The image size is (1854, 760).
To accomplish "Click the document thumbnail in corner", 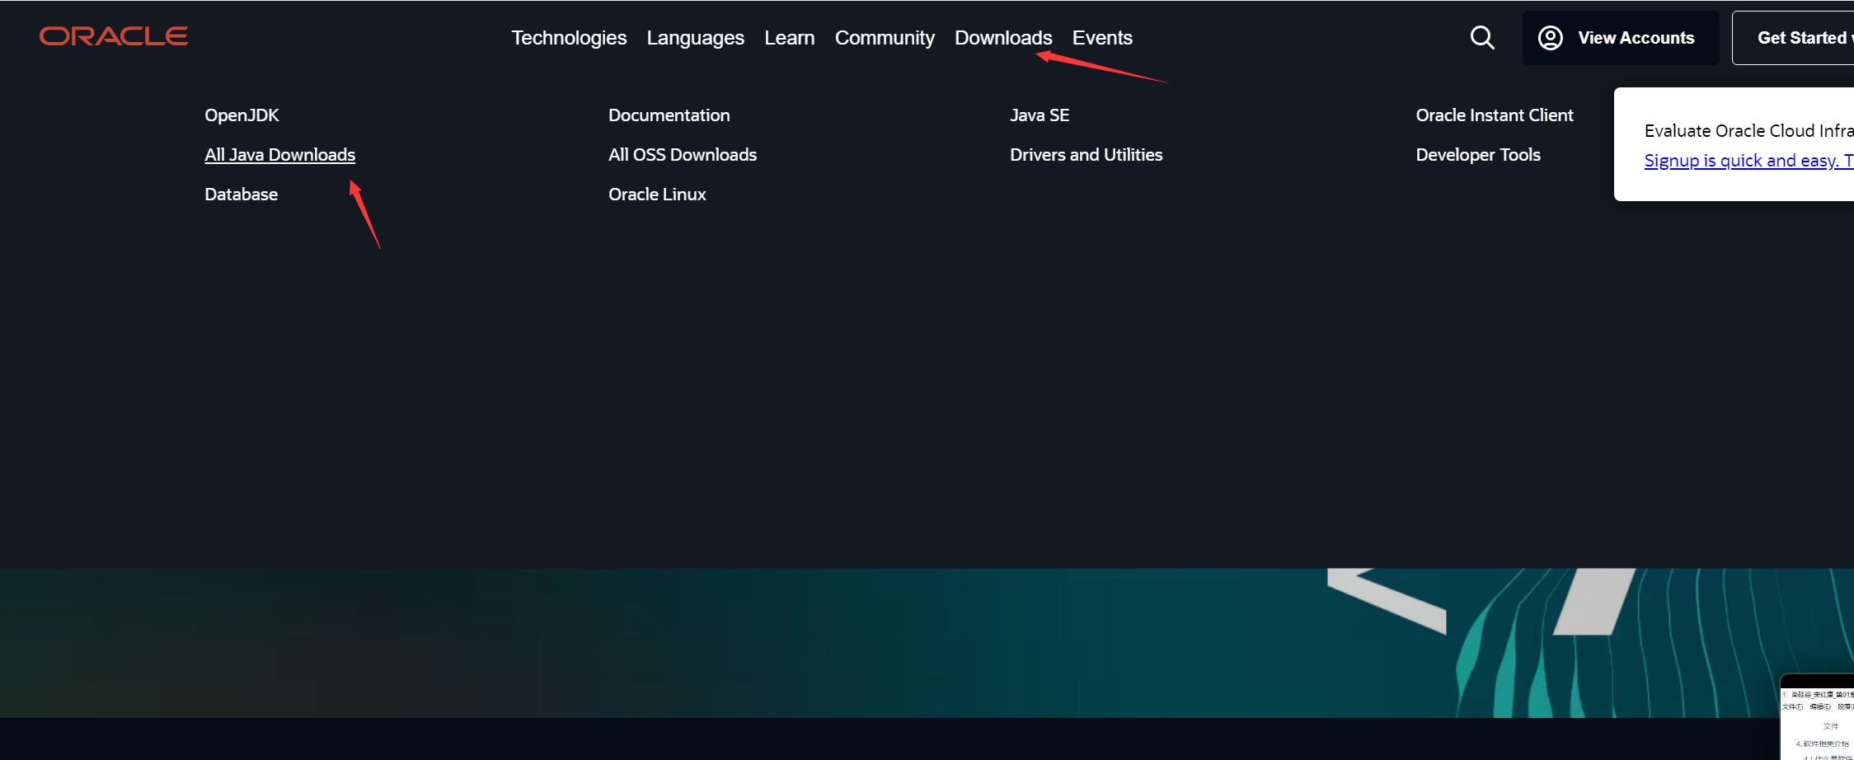I will (1817, 717).
